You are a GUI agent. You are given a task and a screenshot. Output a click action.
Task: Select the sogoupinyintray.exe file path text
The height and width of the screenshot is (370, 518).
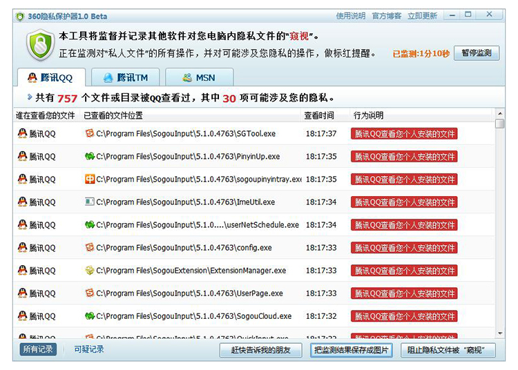[x=198, y=179]
